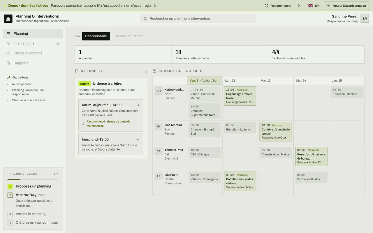The height and width of the screenshot is (233, 373).
Task: Switch view to Responsable
Action: [96, 36]
